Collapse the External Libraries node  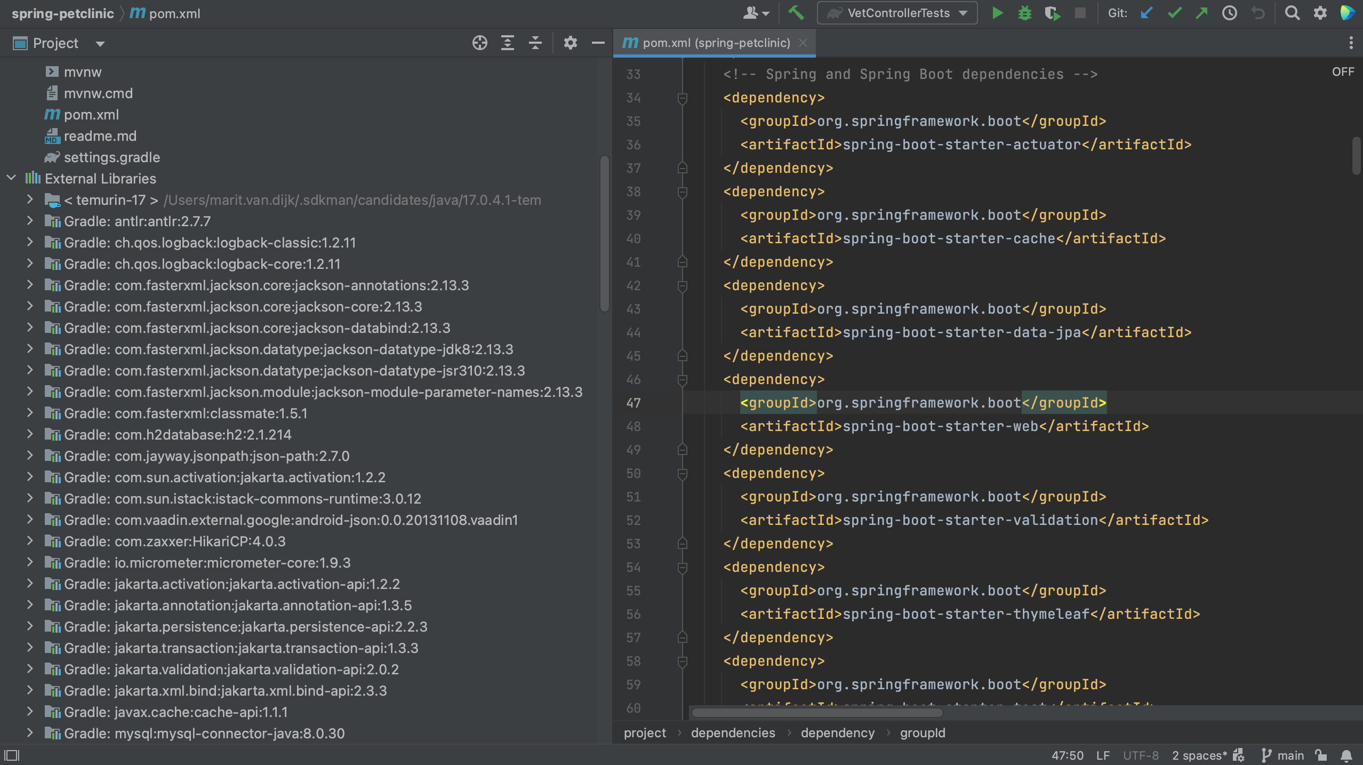tap(11, 178)
